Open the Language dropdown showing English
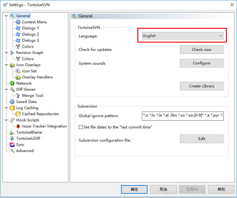The width and height of the screenshot is (237, 198). (x=182, y=36)
